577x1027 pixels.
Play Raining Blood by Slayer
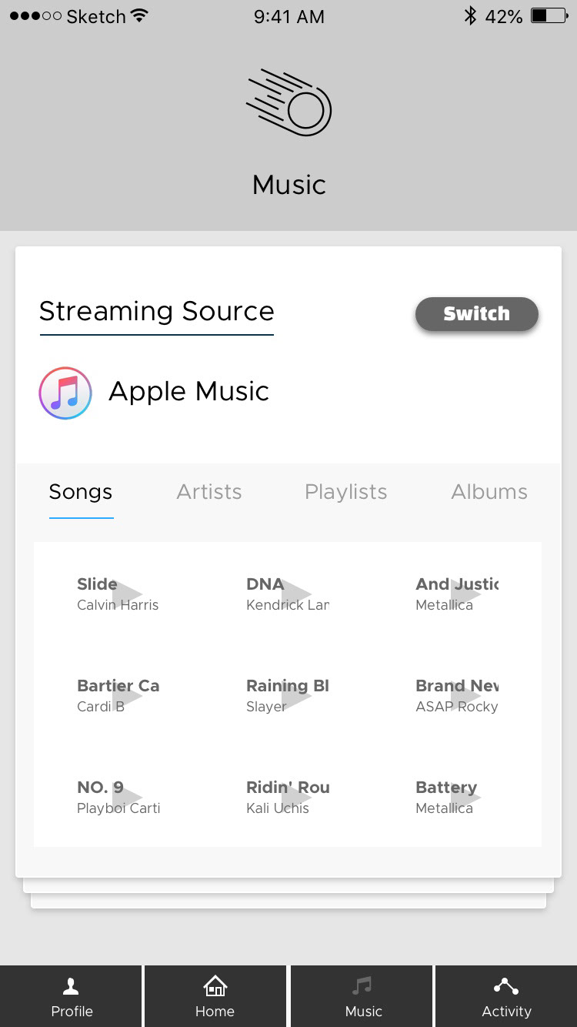point(297,696)
